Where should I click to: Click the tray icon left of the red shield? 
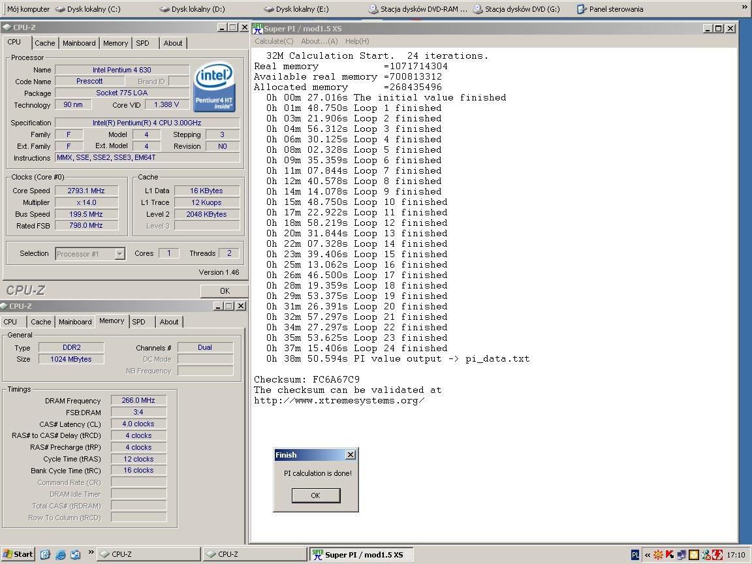[706, 555]
